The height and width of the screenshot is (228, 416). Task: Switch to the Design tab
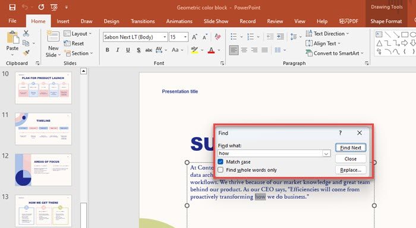(112, 21)
